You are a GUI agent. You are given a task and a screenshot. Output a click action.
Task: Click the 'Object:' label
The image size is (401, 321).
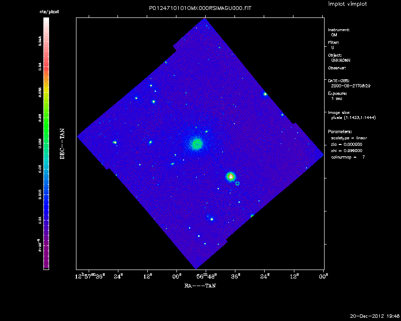click(335, 55)
